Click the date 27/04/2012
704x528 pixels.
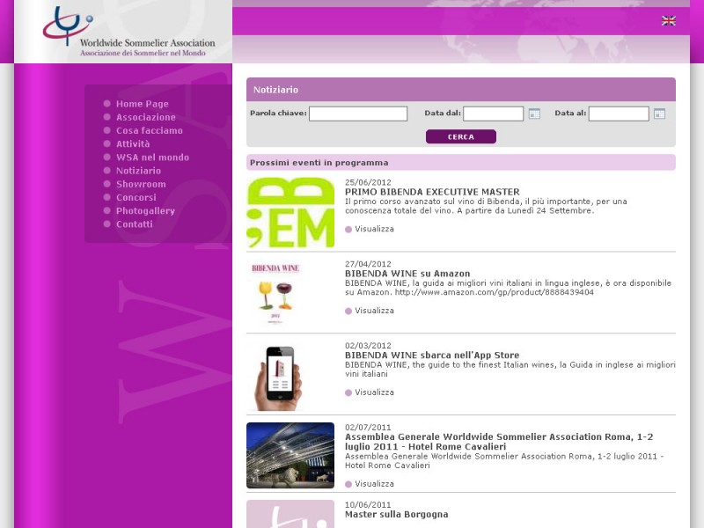click(x=368, y=264)
